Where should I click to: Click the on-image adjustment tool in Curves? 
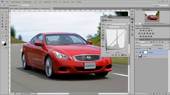(103, 27)
